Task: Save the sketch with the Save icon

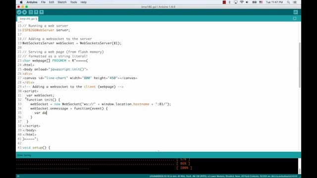Action: pos(42,12)
